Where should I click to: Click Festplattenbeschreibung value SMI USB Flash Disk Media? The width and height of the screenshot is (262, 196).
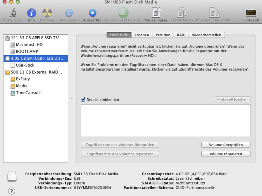(96, 174)
